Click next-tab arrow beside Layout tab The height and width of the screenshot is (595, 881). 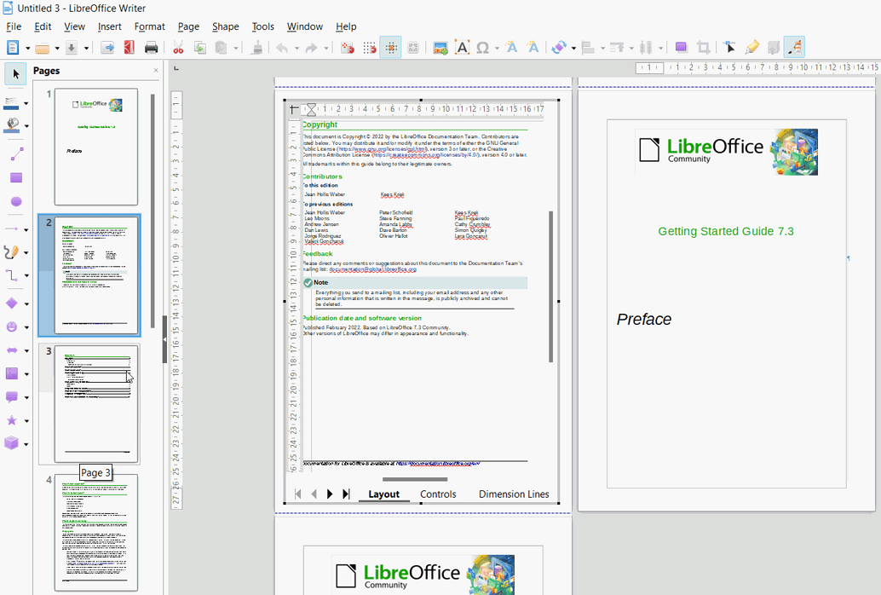[330, 494]
